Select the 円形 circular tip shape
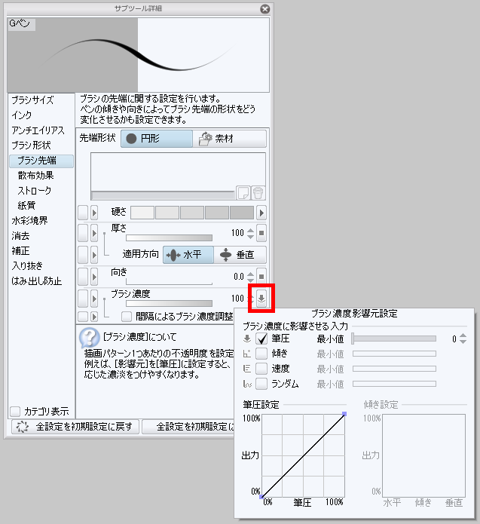 (157, 139)
